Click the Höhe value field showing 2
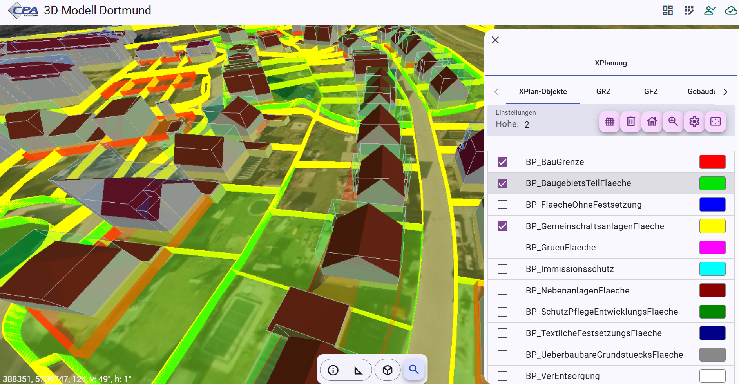 (x=527, y=125)
